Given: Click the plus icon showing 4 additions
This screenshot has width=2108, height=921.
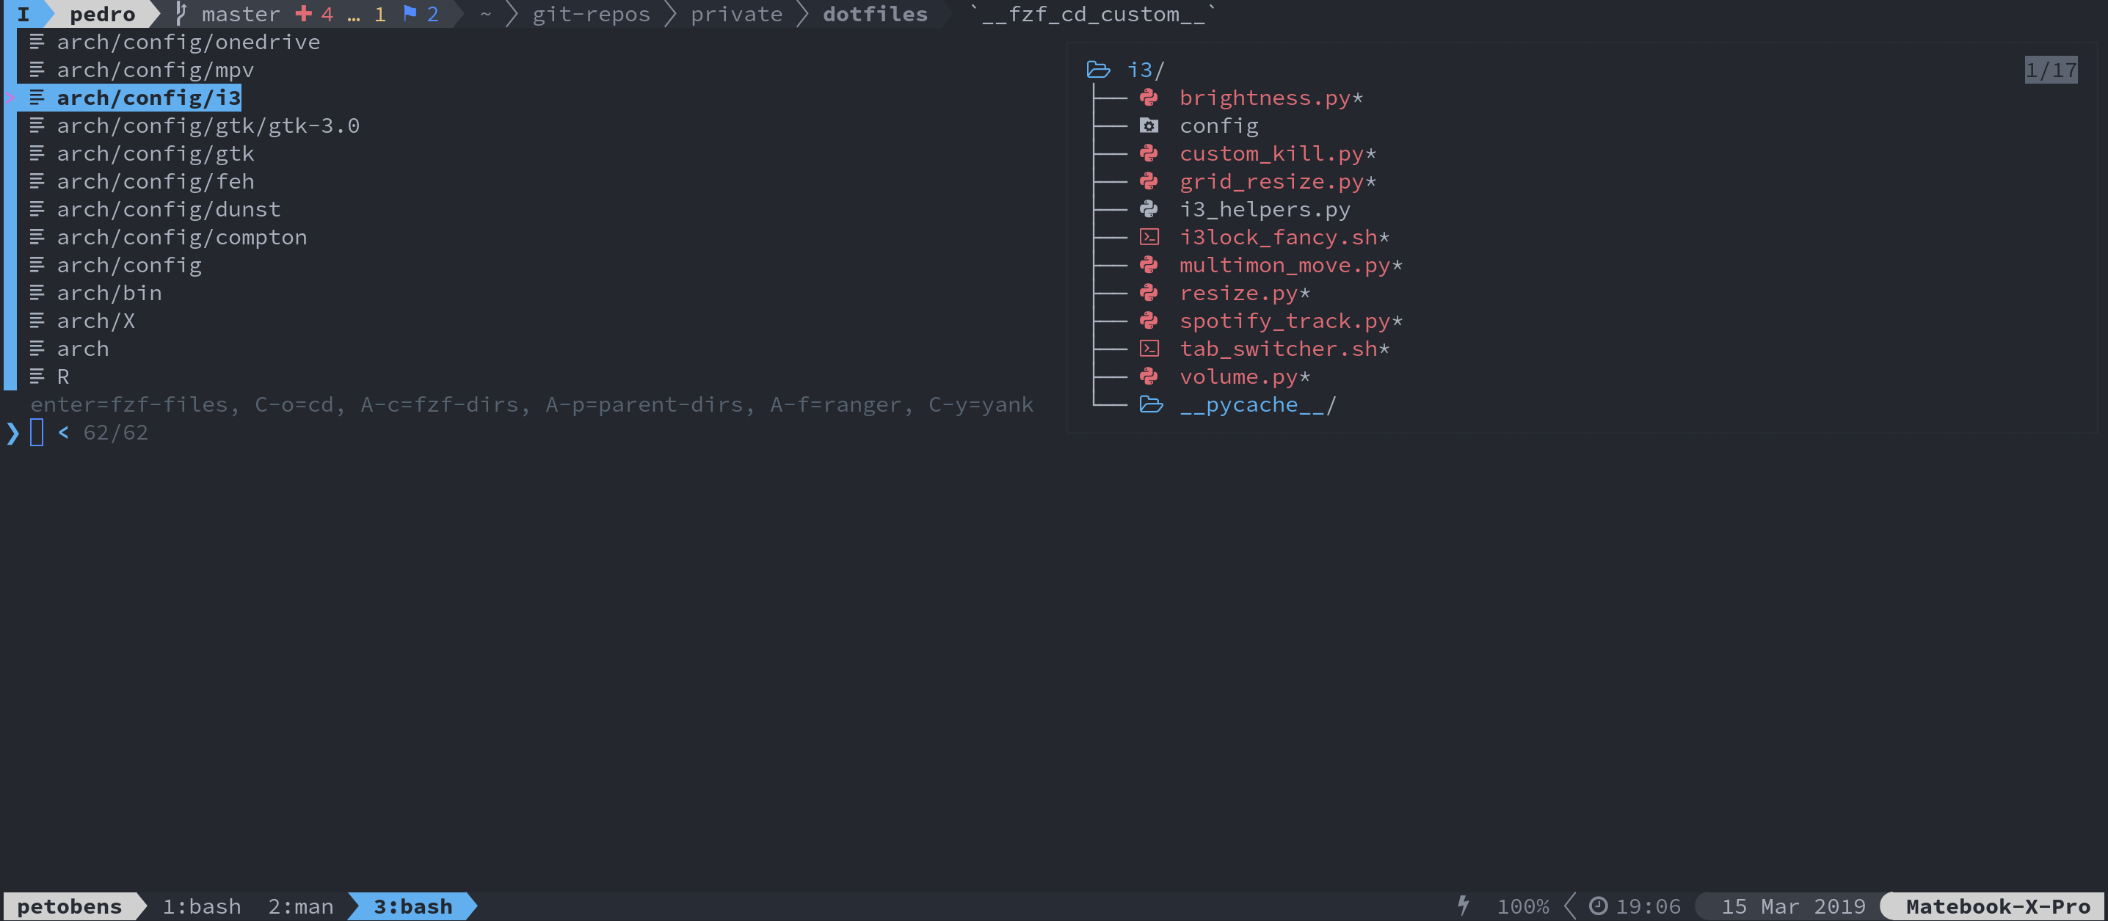Looking at the screenshot, I should coord(305,13).
